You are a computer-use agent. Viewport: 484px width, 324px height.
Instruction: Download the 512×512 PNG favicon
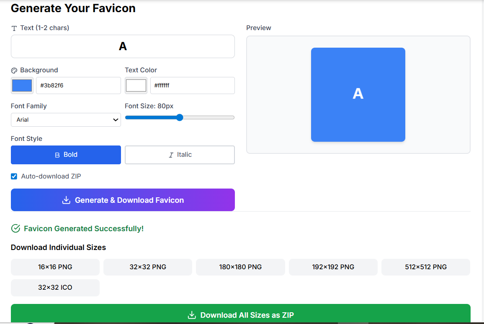[425, 267]
